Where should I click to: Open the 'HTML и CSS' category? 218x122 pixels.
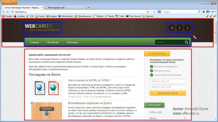click(x=156, y=112)
